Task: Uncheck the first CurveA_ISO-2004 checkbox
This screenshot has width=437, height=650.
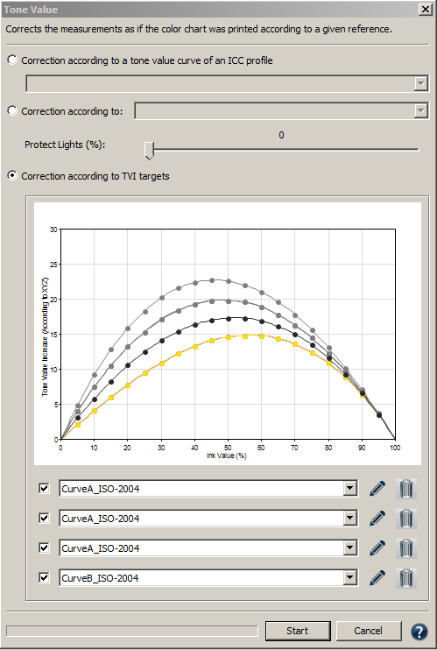Action: (x=44, y=488)
